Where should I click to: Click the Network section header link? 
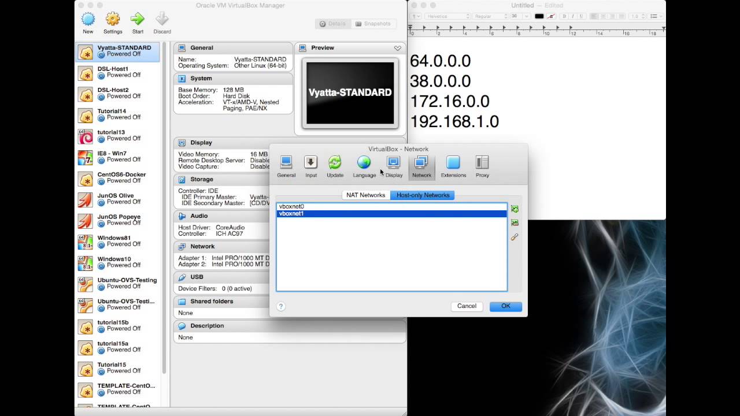tap(202, 247)
